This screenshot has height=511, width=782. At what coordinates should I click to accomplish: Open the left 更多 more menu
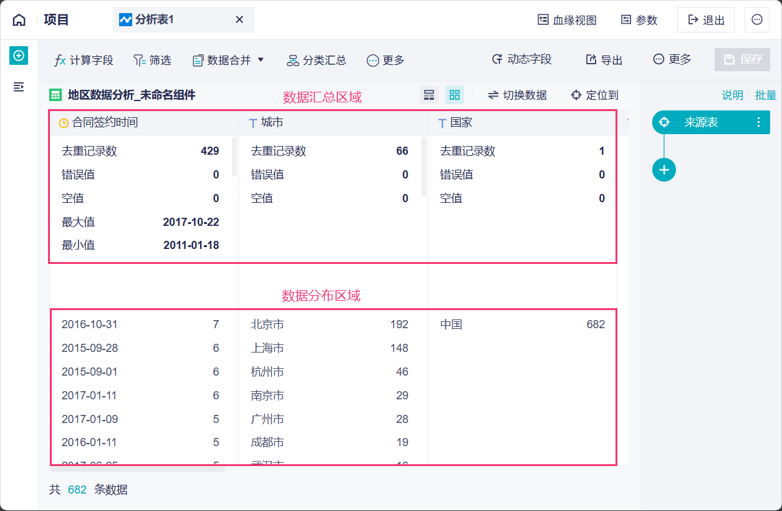pos(385,60)
